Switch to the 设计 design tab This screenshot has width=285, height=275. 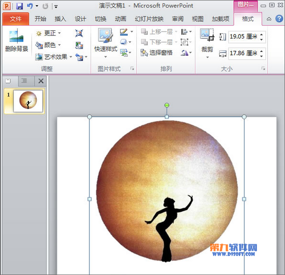(80, 19)
